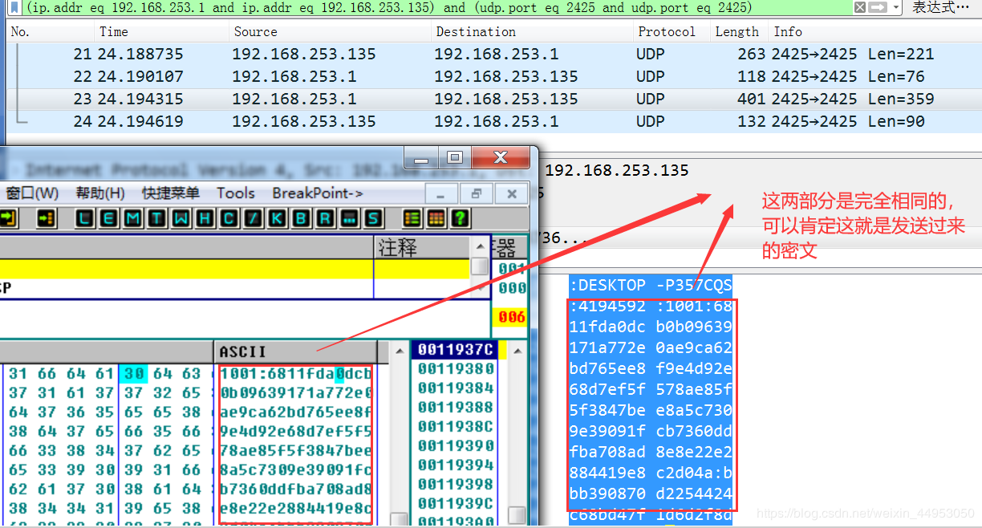Click Wireshark bytes line 11fda0dc b0b09639
The height and width of the screenshot is (528, 982).
pyautogui.click(x=651, y=327)
